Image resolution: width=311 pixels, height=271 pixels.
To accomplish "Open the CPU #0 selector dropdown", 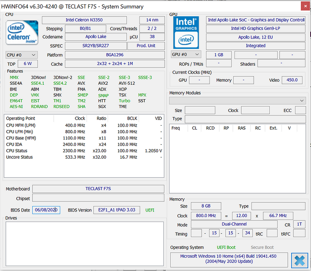I will [22, 55].
